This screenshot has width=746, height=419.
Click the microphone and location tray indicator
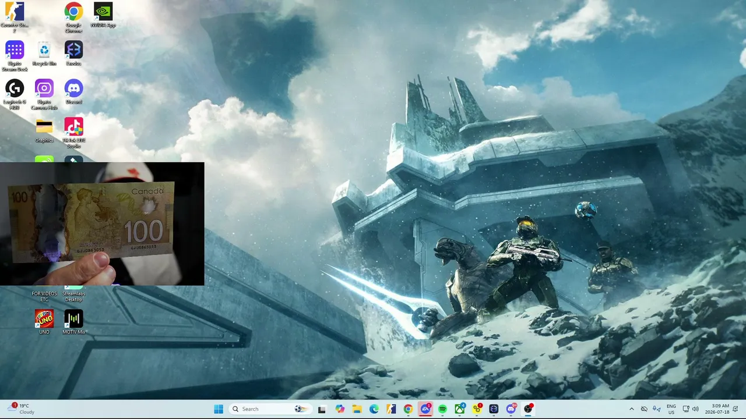pos(657,409)
